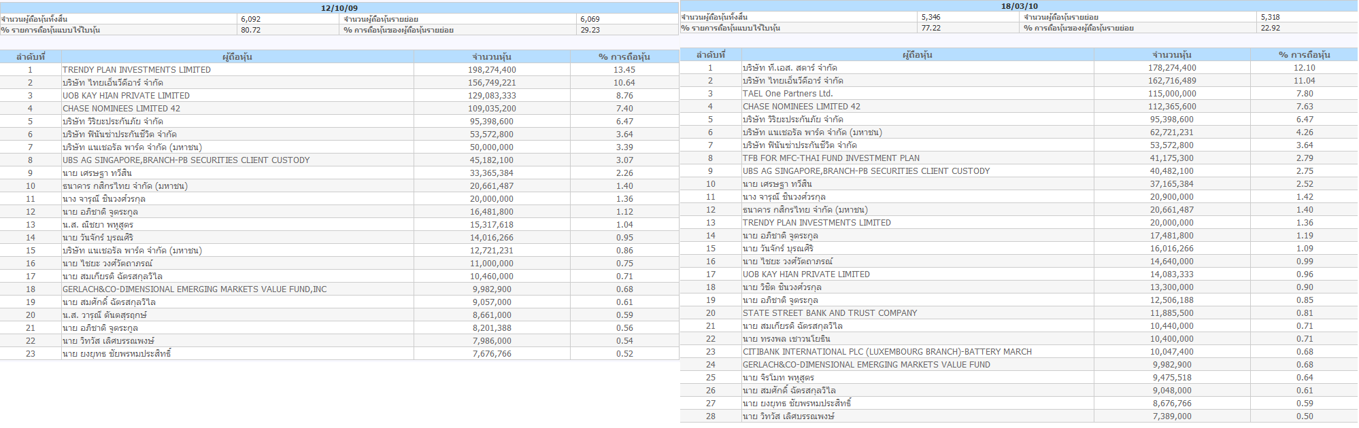
Task: Click share count 178,274,400
Action: click(1172, 68)
